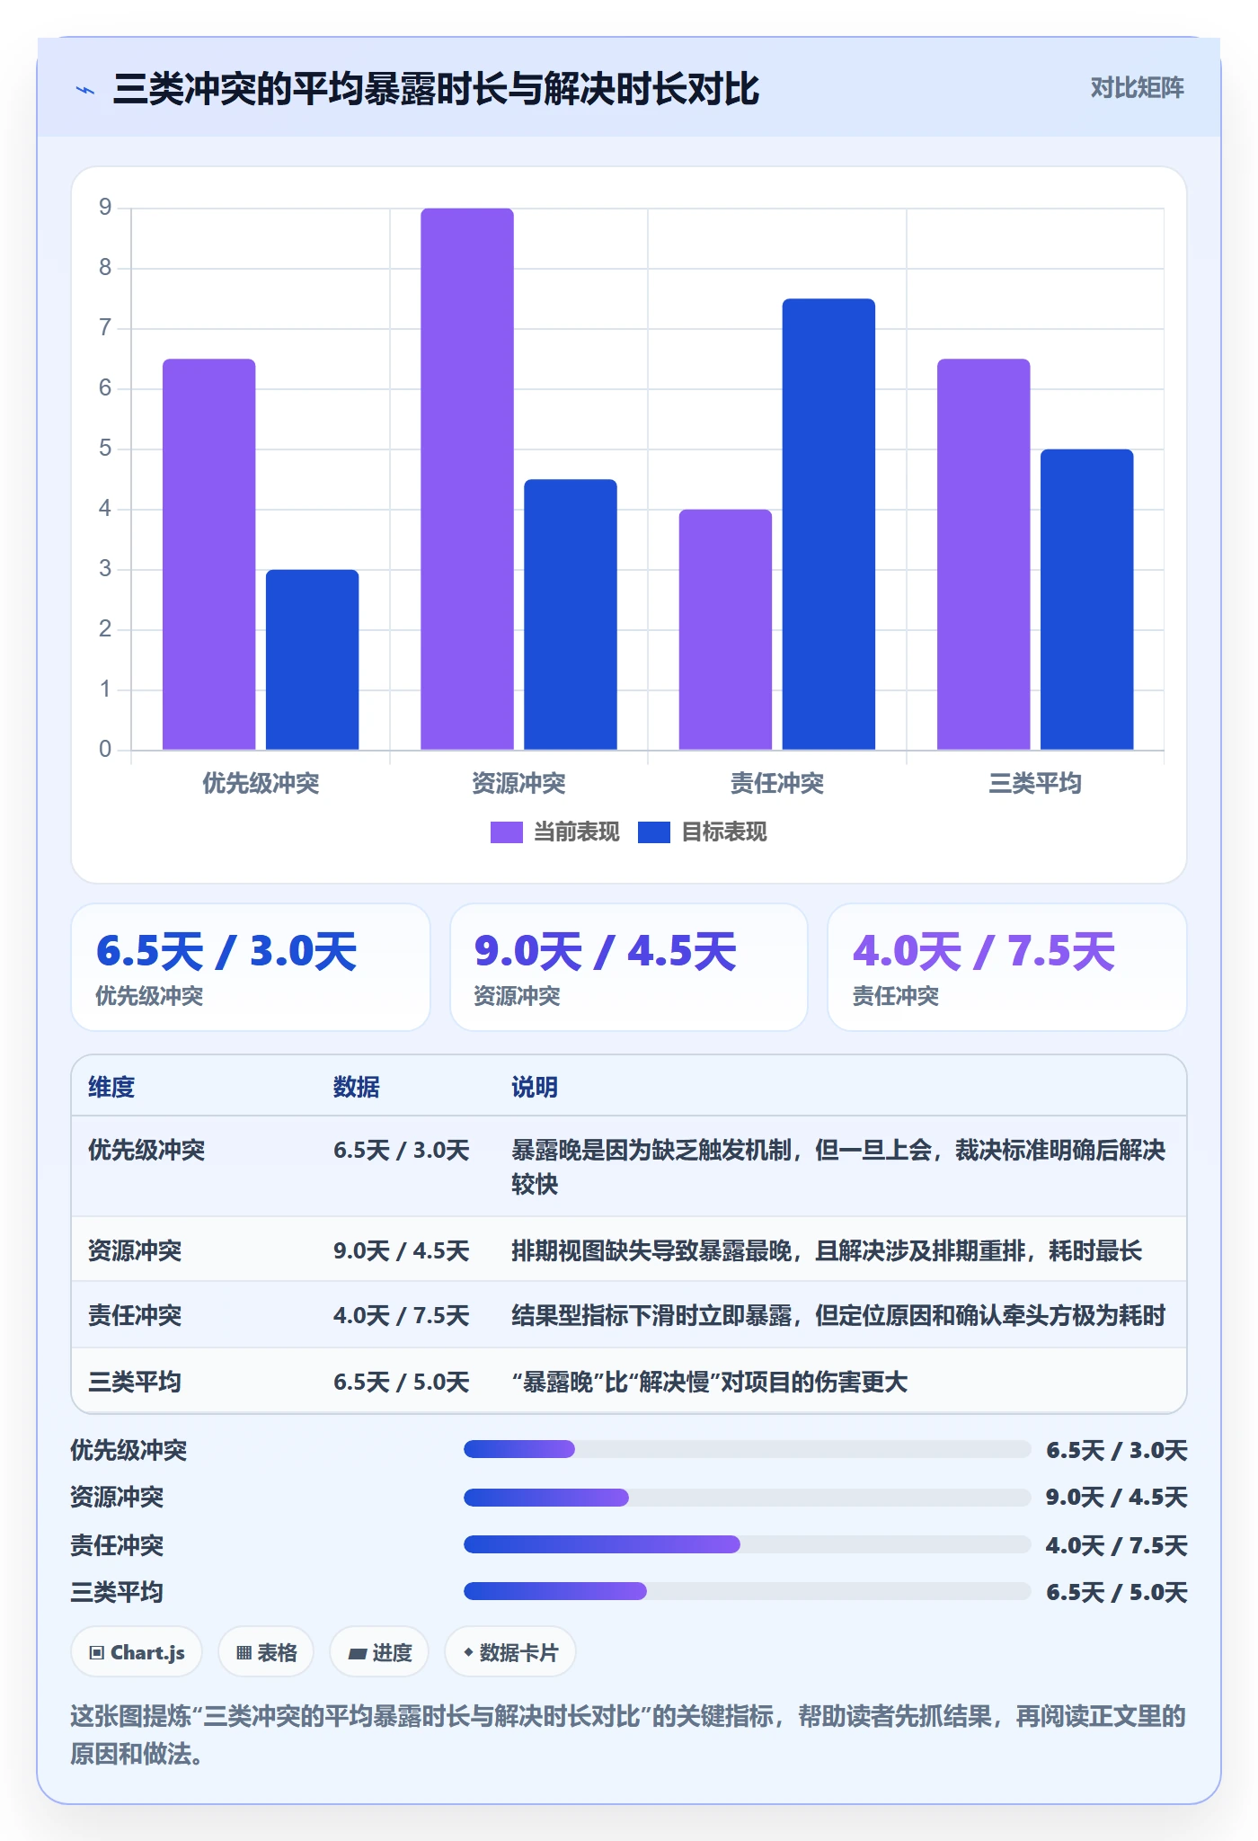Click the explanation “暴露晚”比“解决慢”对项目的伤害更大
Image resolution: width=1258 pixels, height=1841 pixels.
[x=710, y=1382]
